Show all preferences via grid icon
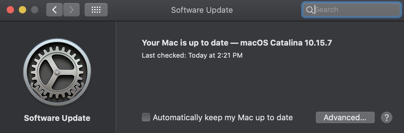Viewport: 404px width, 133px height. pos(96,10)
